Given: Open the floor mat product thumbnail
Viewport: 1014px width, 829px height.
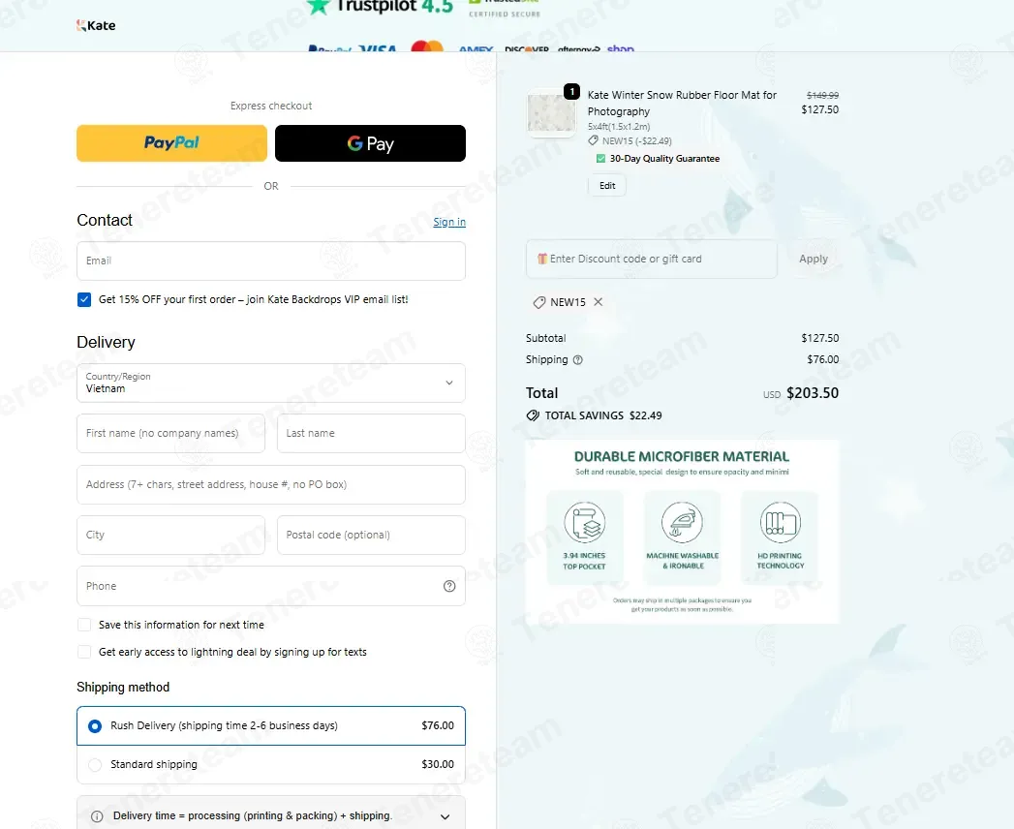Looking at the screenshot, I should (551, 112).
